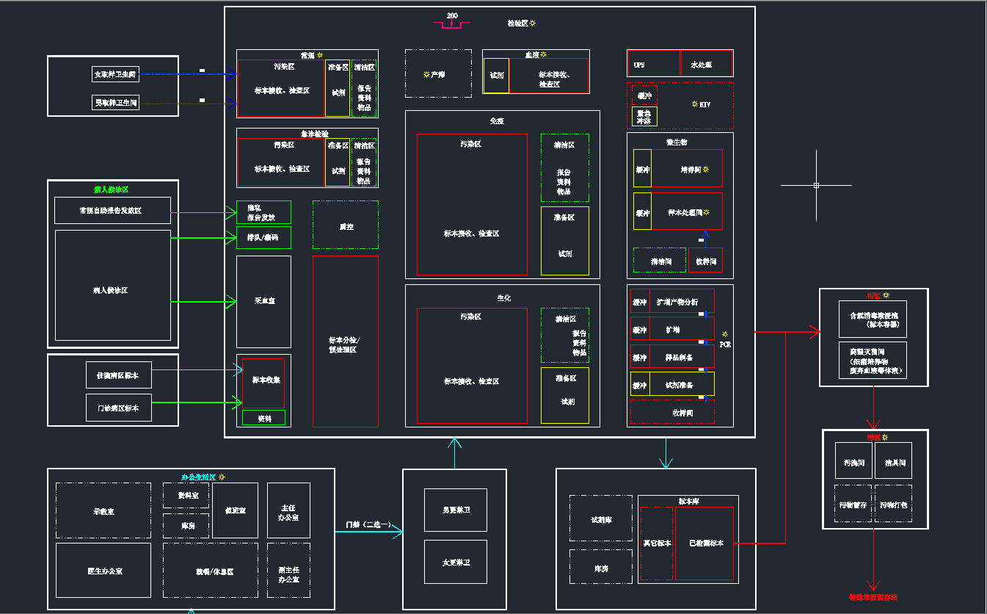Select the 示教室 room label

coord(103,512)
